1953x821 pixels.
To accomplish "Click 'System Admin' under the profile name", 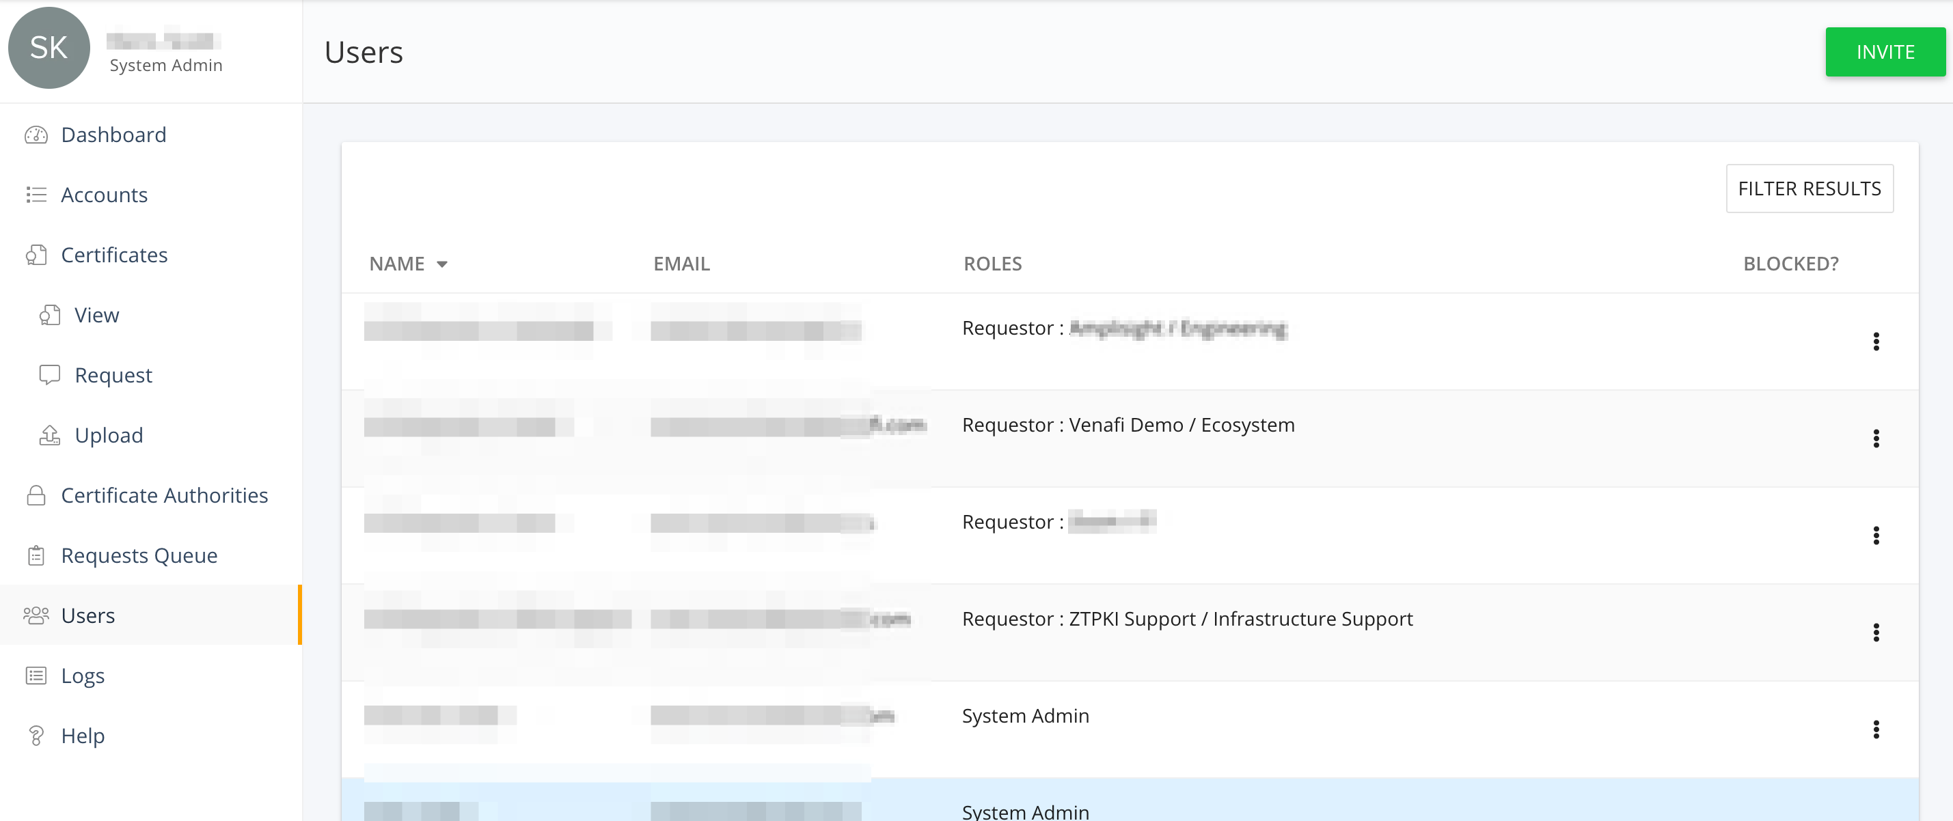I will (x=166, y=65).
